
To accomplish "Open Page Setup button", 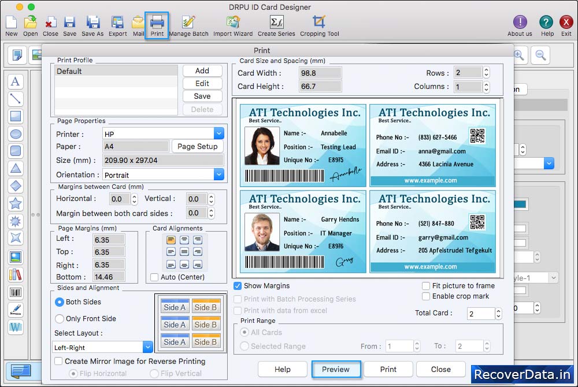I will (x=198, y=147).
